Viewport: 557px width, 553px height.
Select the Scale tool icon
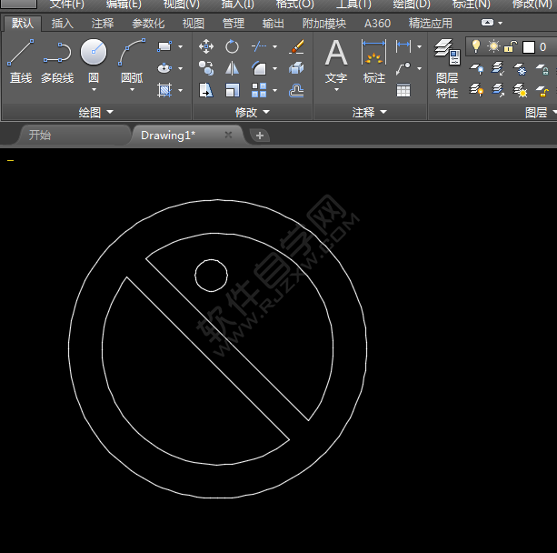[x=232, y=90]
